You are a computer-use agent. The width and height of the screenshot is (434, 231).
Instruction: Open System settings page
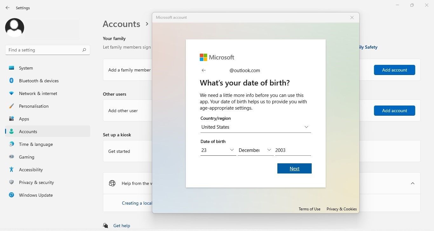pos(48,68)
